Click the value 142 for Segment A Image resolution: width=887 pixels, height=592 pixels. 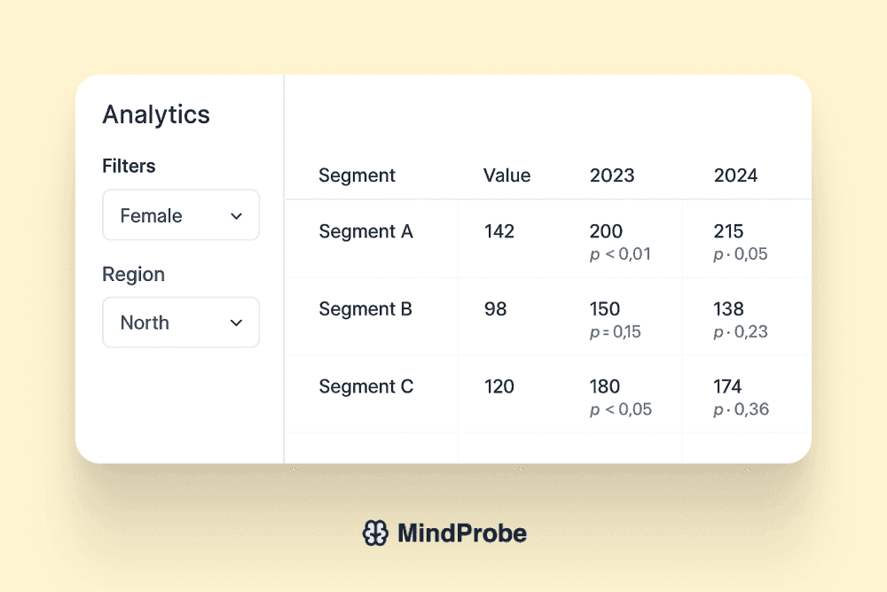(498, 231)
